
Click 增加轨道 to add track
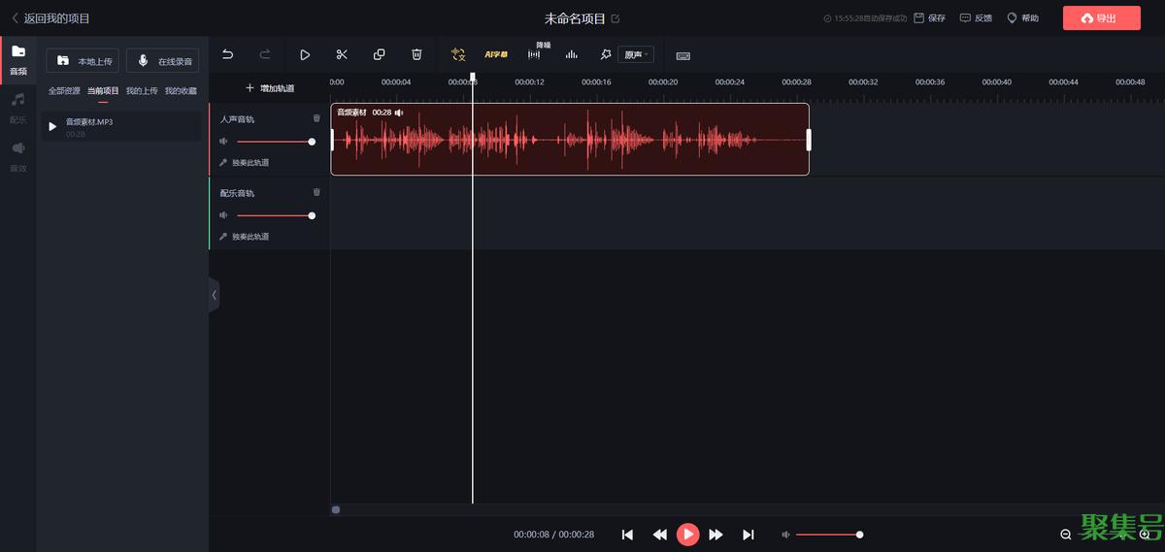269,88
